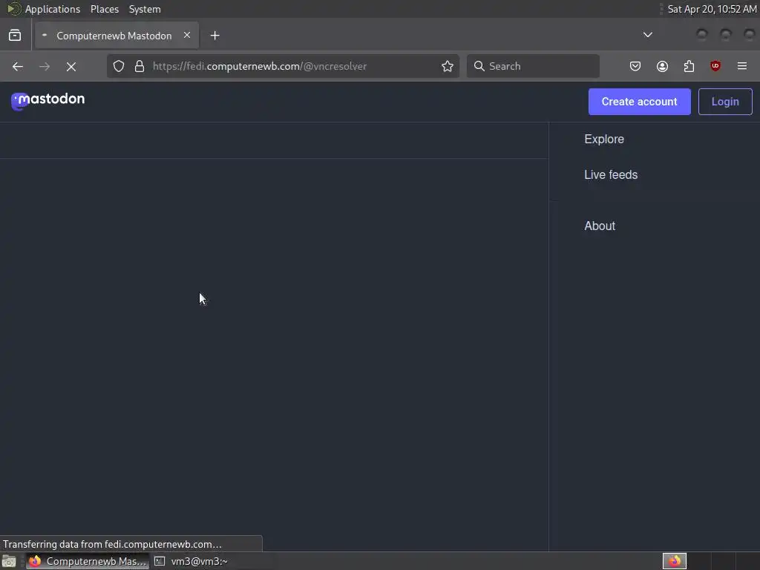Image resolution: width=760 pixels, height=570 pixels.
Task: Click the search magnifier icon
Action: 479,66
